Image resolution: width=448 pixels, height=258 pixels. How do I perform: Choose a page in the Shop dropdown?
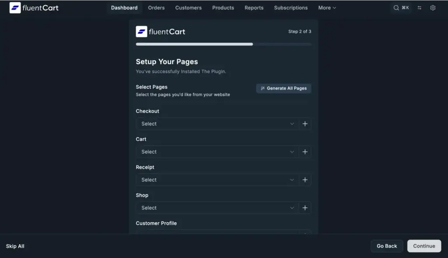217,208
